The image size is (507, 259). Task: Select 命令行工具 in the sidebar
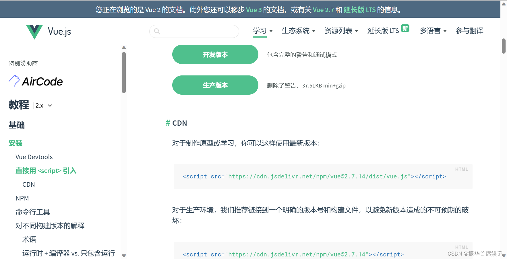pos(33,212)
